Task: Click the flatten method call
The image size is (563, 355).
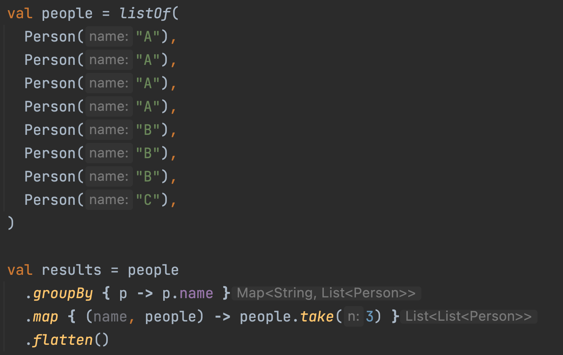Action: [x=63, y=340]
